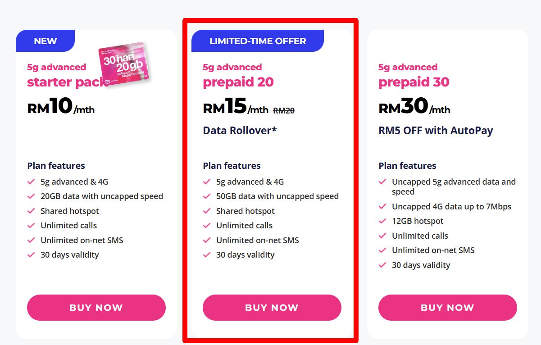Click Buy Now for prepaid 20
Screen dimensions: 541x345
pos(272,308)
